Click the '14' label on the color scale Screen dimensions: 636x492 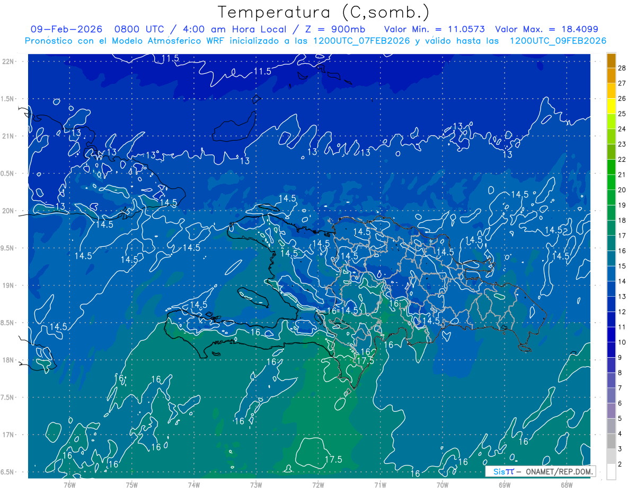(622, 281)
